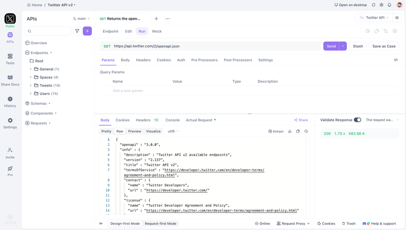
Task: Open the Request Proxy dropdown
Action: (x=293, y=224)
